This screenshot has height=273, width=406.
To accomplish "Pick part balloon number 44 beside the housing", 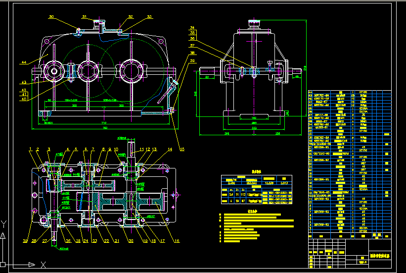I will tap(24, 62).
